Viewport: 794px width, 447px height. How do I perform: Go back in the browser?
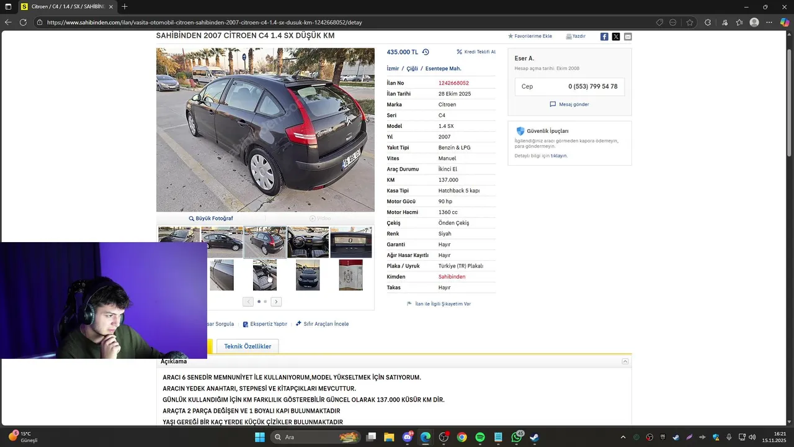tap(8, 22)
